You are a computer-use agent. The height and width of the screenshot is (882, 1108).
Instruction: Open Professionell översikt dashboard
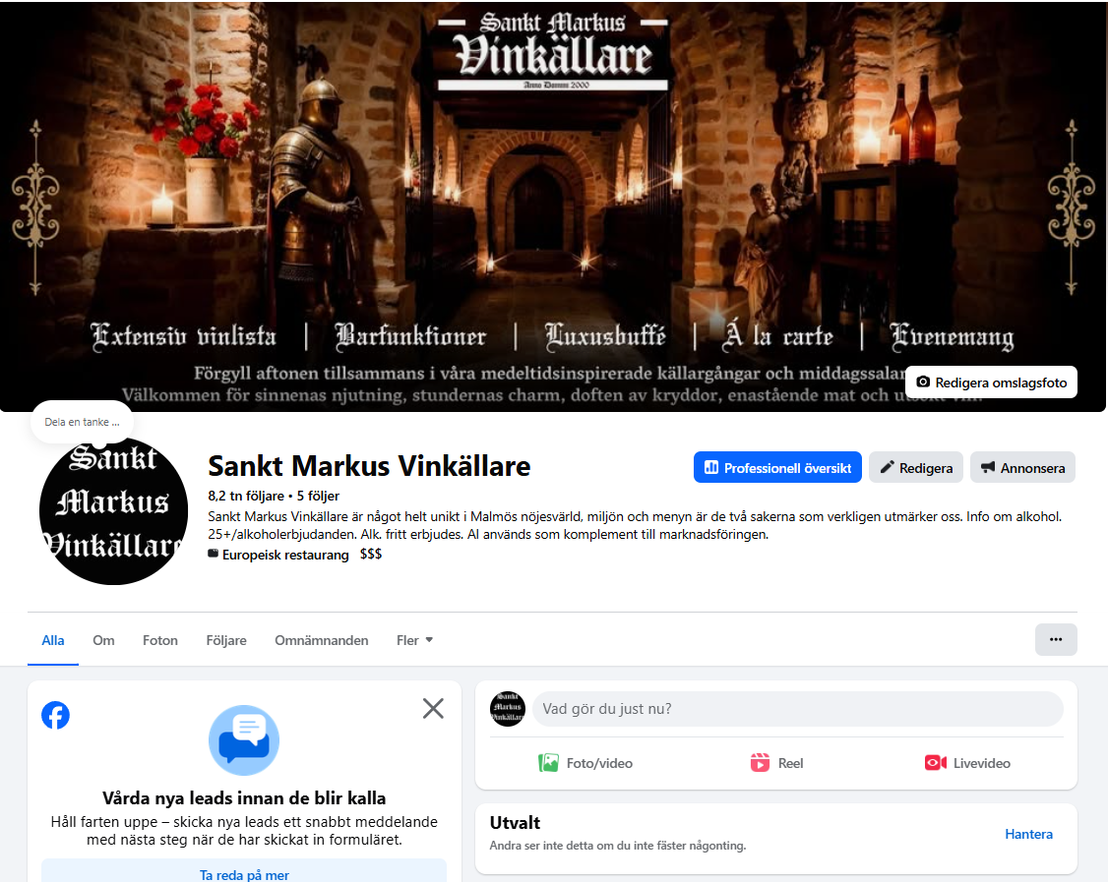(x=777, y=467)
